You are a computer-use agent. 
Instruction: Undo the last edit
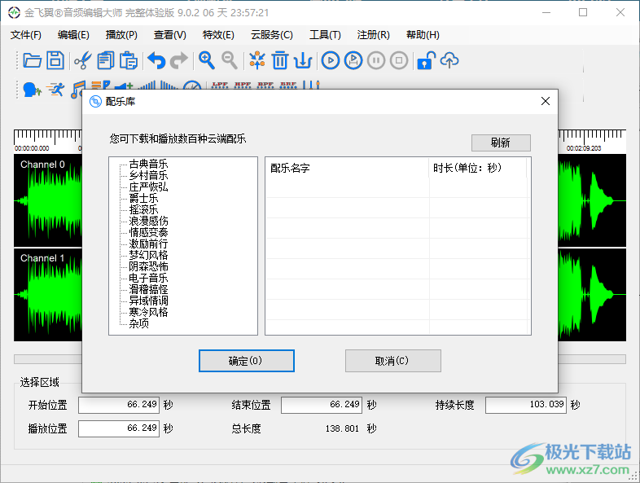click(x=156, y=60)
